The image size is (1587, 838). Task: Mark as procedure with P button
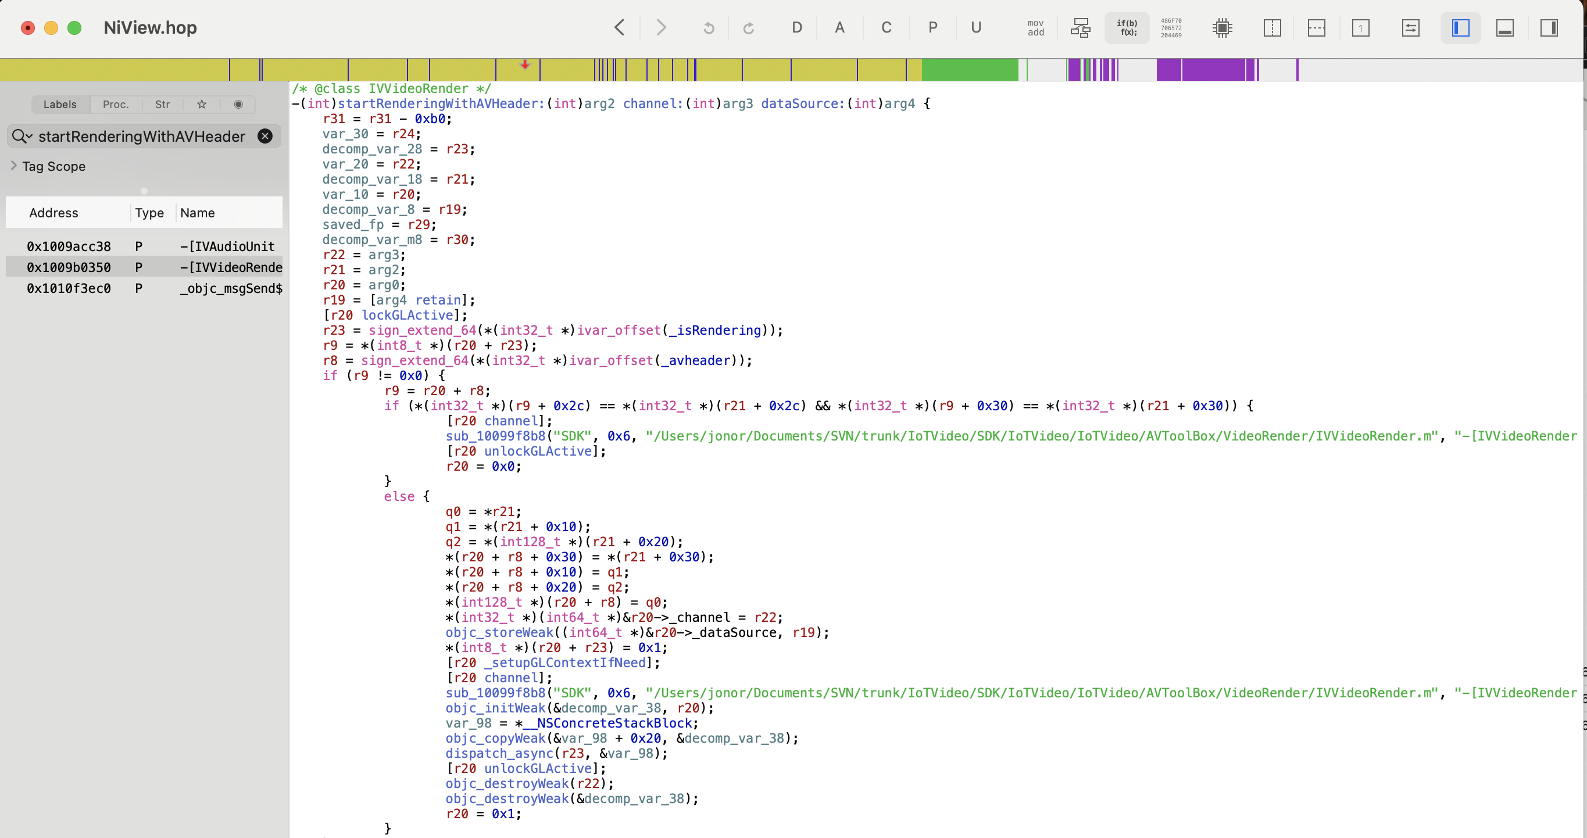tap(933, 28)
